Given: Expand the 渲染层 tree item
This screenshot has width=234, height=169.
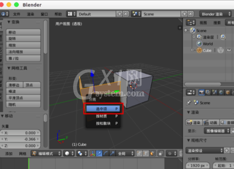Looking at the screenshot, I should click(194, 37).
